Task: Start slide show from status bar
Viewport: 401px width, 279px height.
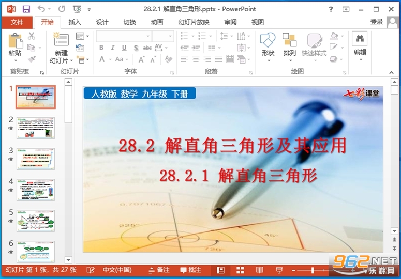Action: (279, 270)
